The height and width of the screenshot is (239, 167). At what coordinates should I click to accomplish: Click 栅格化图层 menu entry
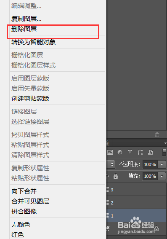[x=27, y=55]
